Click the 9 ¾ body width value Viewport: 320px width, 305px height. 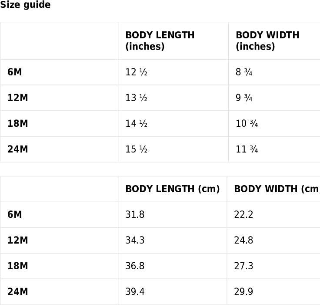[x=244, y=98]
